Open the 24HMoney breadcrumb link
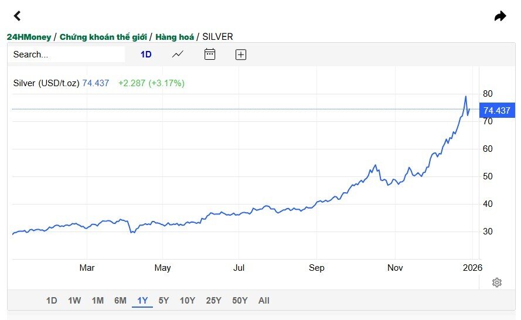Screen dimensions: 521x320 click(29, 36)
